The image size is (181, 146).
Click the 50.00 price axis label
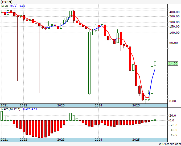(x=174, y=43)
